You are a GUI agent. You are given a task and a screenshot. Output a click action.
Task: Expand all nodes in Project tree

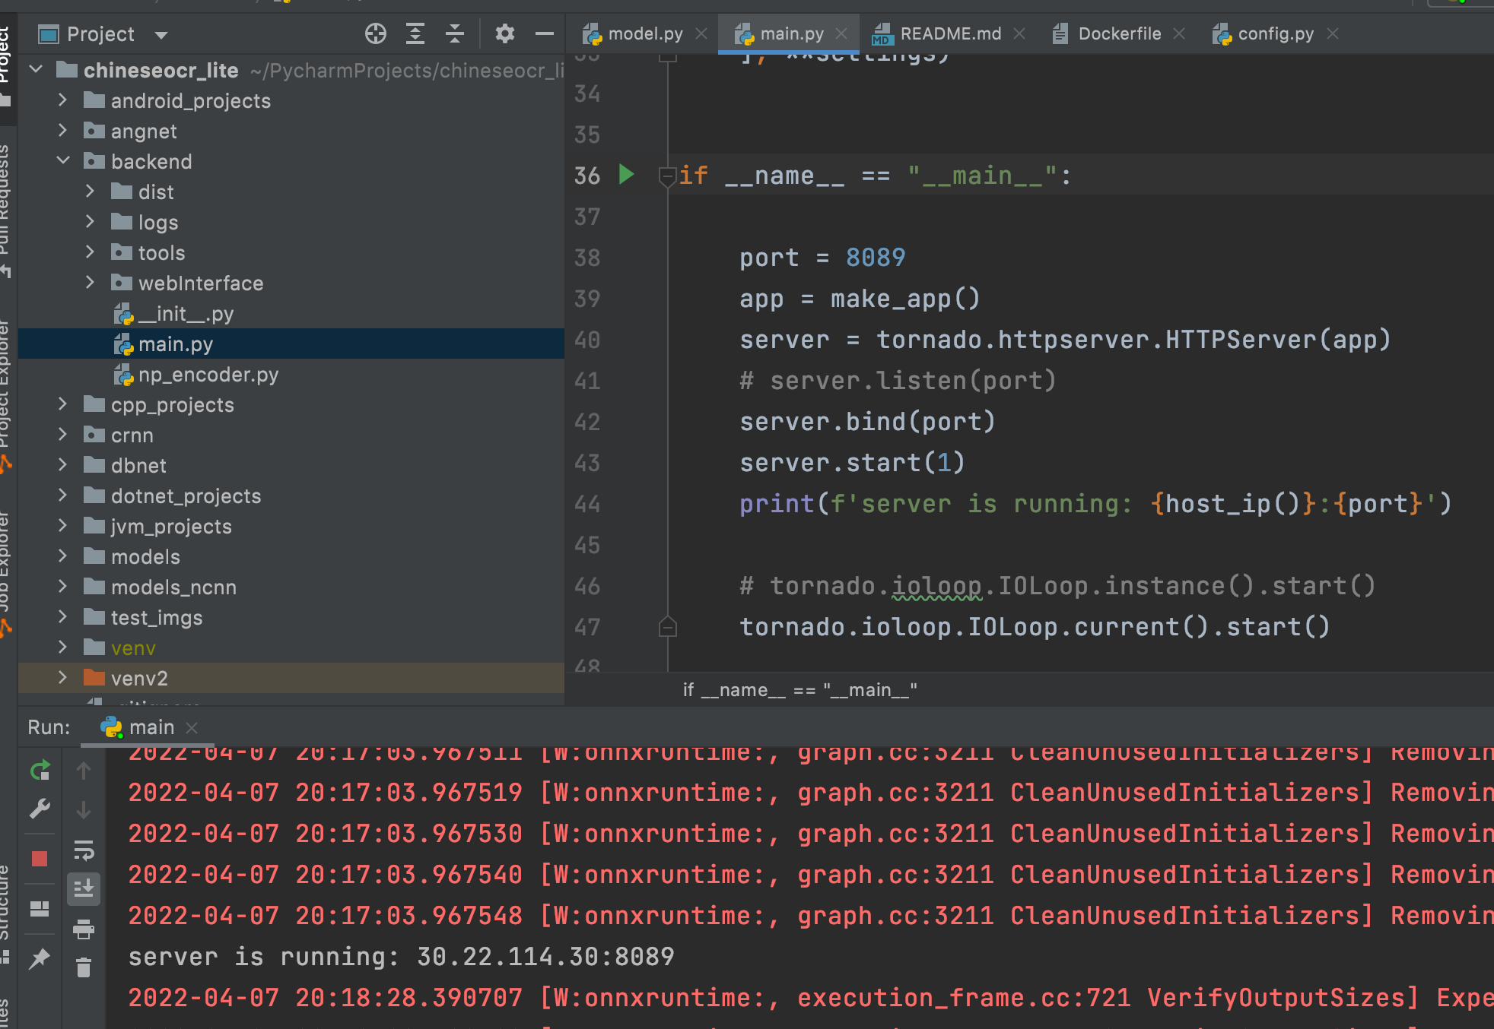(415, 33)
